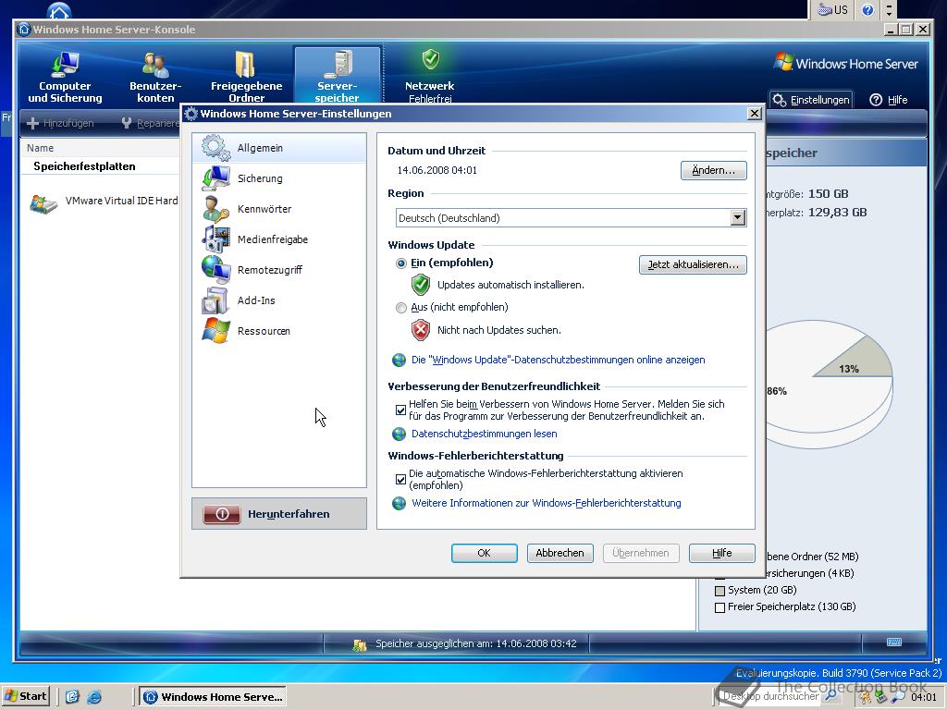Click the Name column header

point(40,148)
